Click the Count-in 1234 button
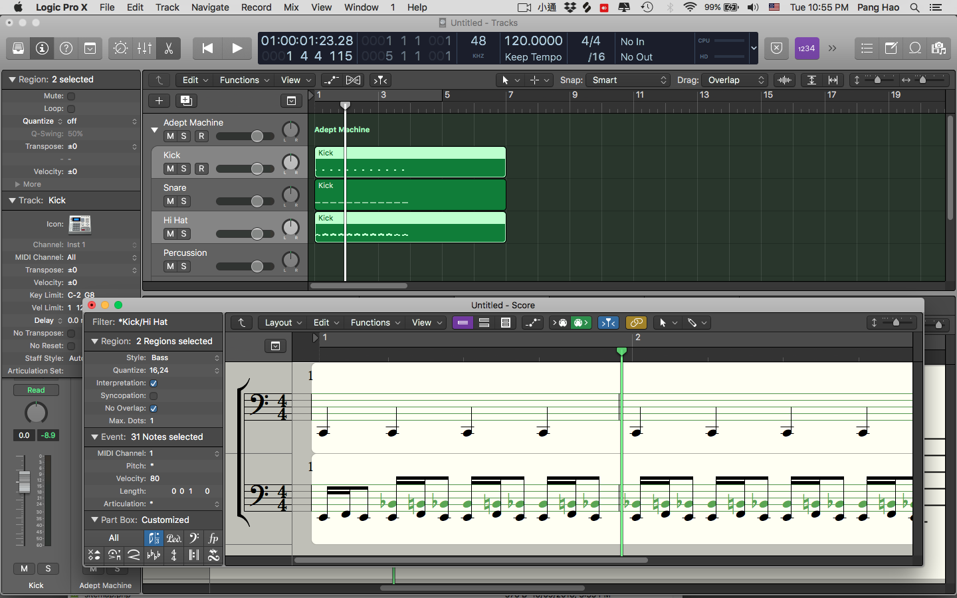 (x=806, y=49)
